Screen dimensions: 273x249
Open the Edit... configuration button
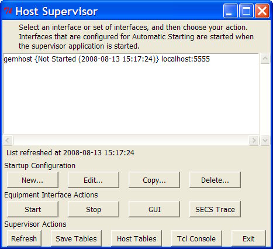[x=94, y=180]
